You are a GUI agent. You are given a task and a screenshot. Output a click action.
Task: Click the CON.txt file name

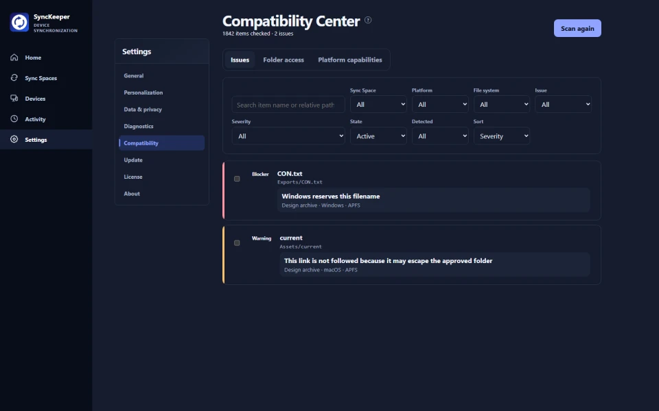point(290,173)
